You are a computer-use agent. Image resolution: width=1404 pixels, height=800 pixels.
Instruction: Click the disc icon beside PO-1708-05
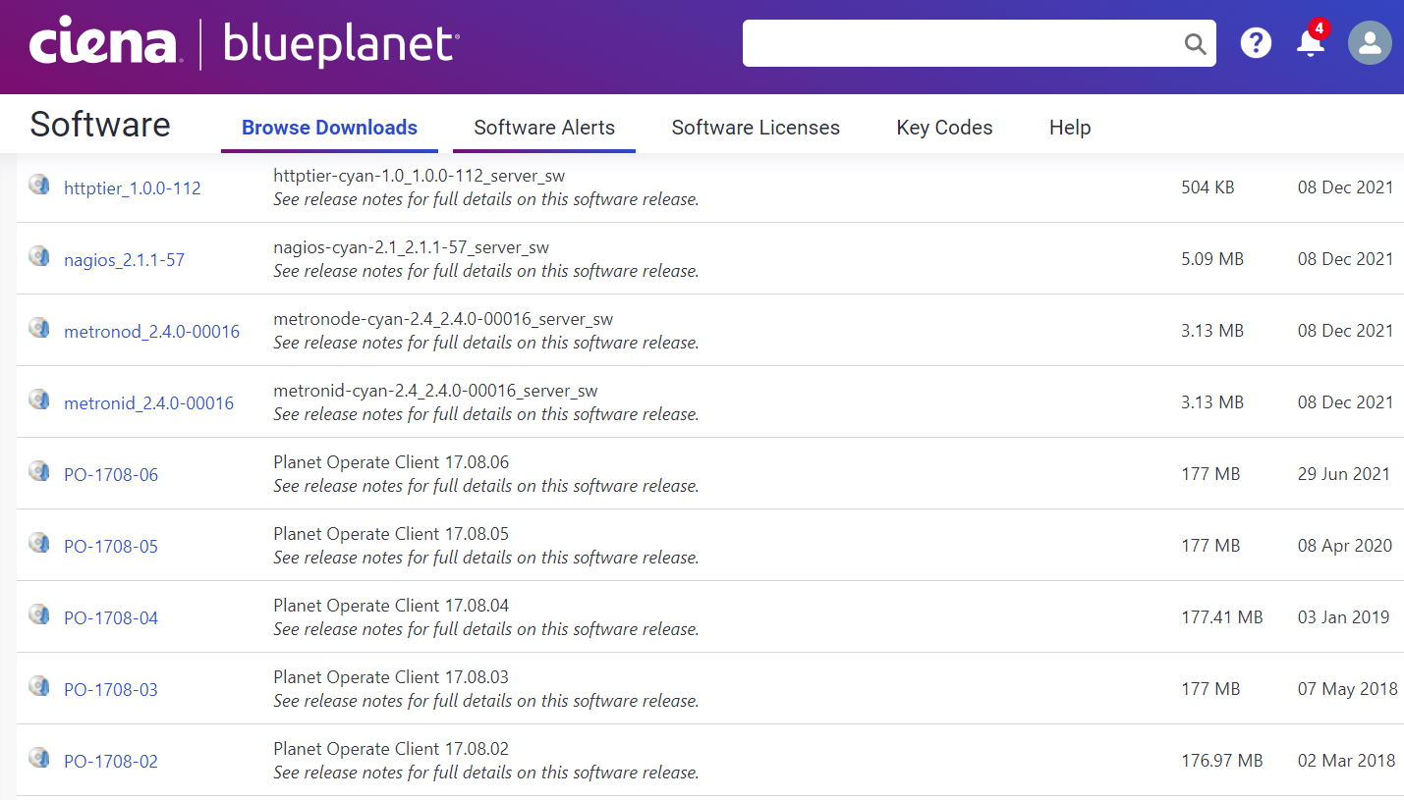click(x=39, y=543)
